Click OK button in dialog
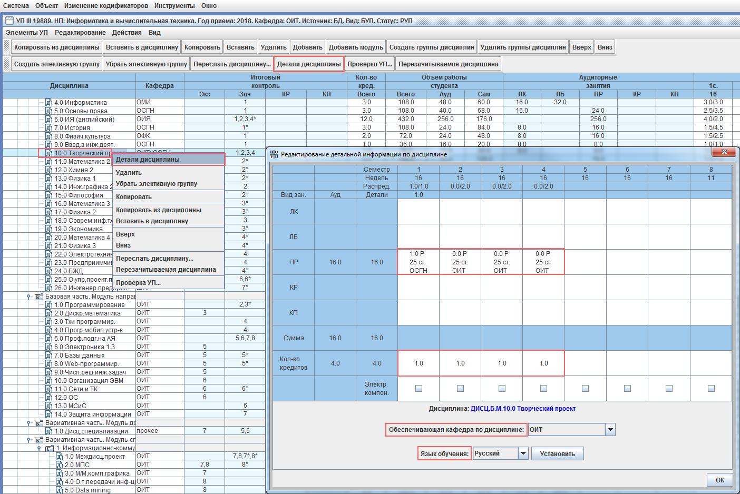This screenshot has width=740, height=494. click(720, 480)
